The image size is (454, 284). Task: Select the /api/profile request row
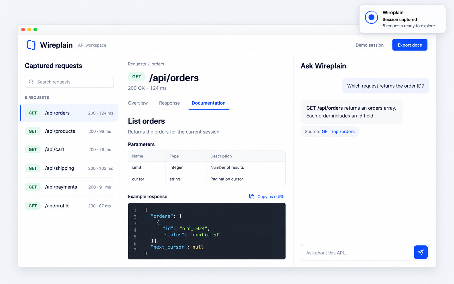tap(69, 206)
